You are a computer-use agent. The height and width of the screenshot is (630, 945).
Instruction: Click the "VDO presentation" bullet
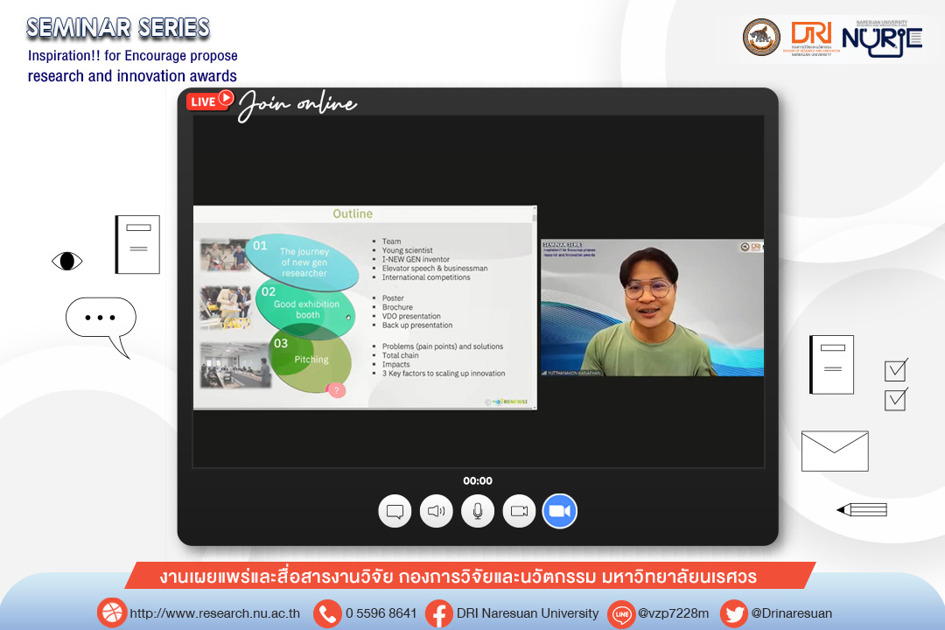(x=411, y=316)
